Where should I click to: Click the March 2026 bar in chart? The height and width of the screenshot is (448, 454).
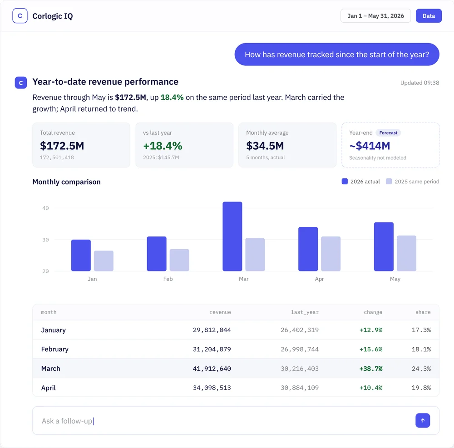pos(232,236)
